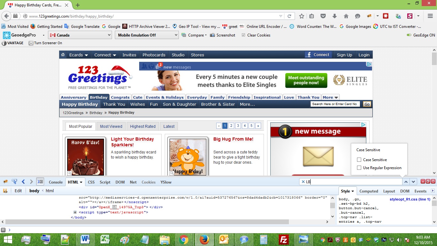Open Excel from the taskbar
This screenshot has width=437, height=246.
[105, 239]
